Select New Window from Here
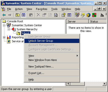Viewport: 108px width, 92px height. 52,60
